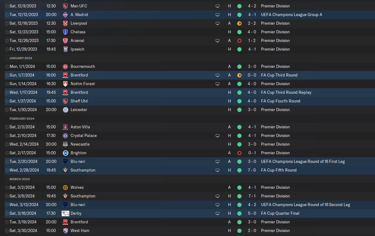Viewport: 375px width, 236px height.
Task: Click the Arsenal loss result indicator
Action: (x=239, y=40)
